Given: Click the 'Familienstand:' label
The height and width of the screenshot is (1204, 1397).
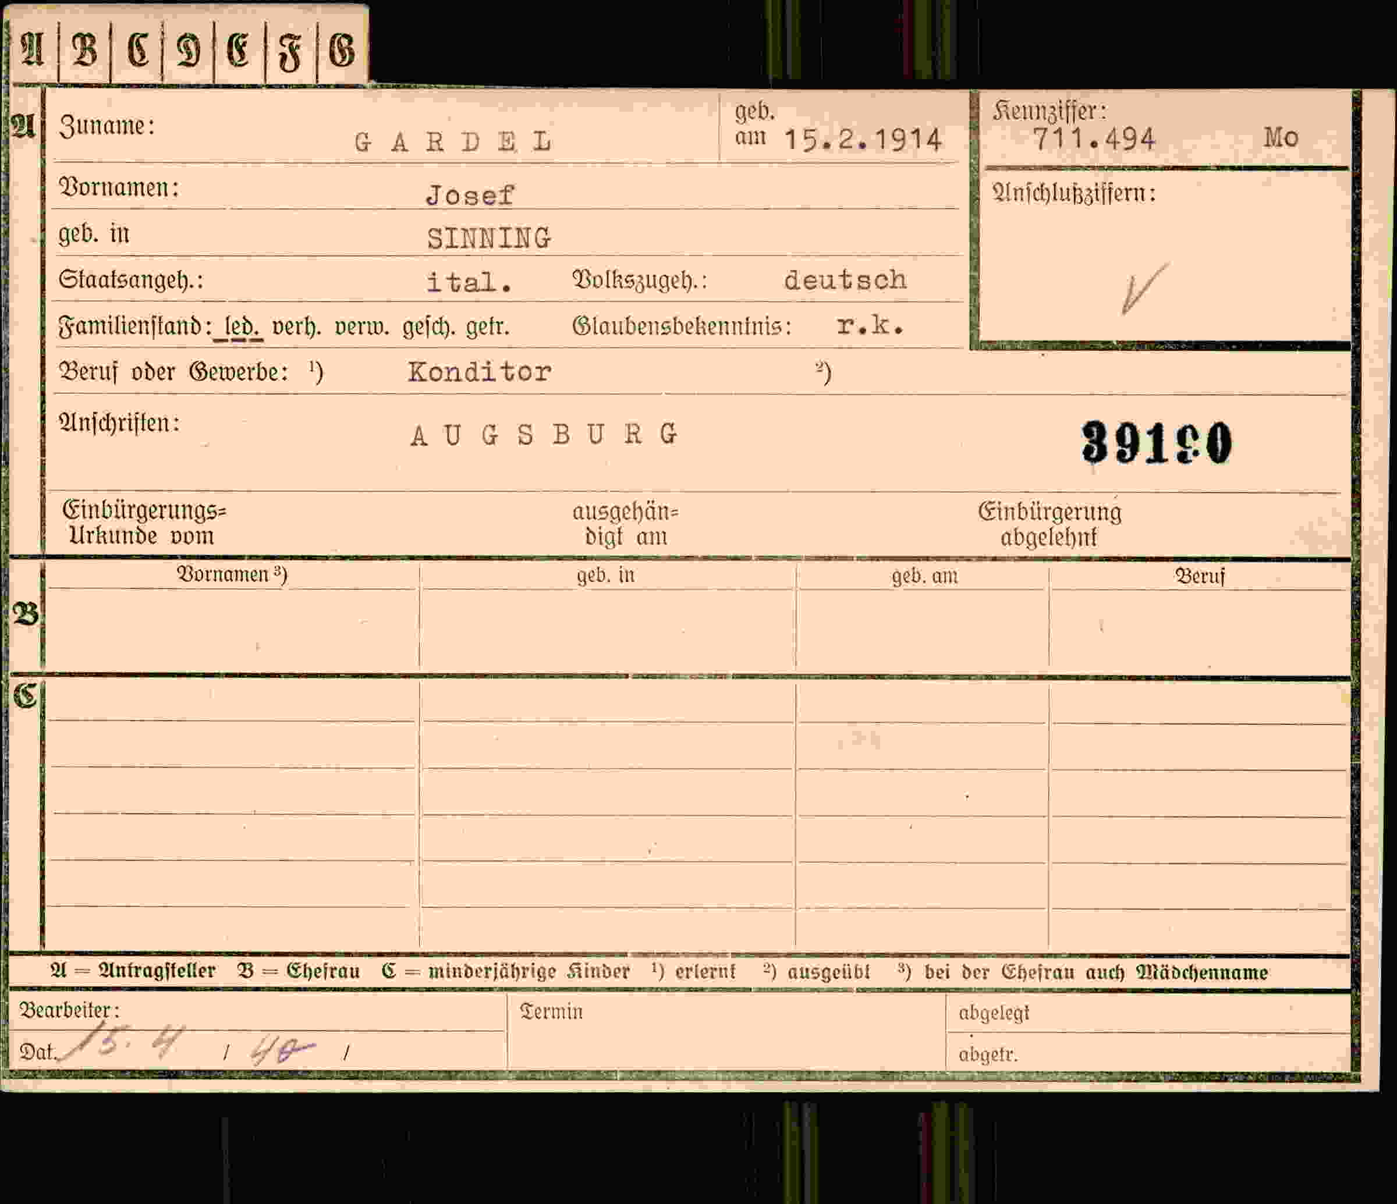Looking at the screenshot, I should 135,327.
